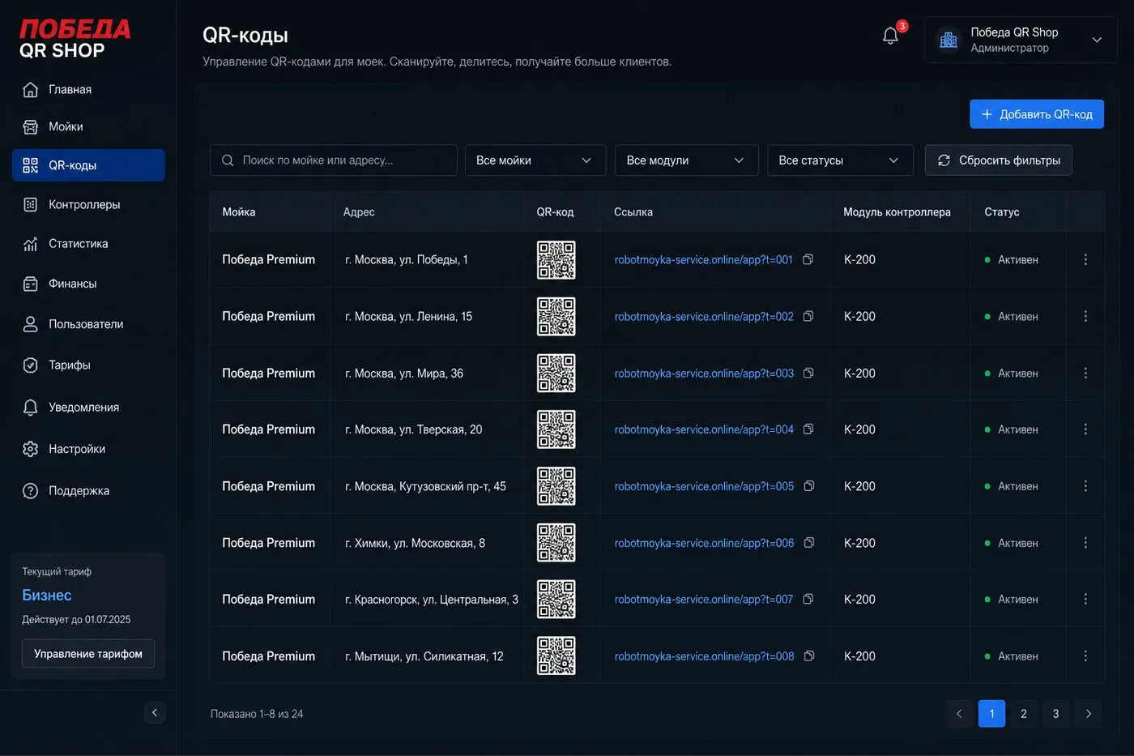Go to page 3 of results
The image size is (1134, 756).
coord(1055,714)
